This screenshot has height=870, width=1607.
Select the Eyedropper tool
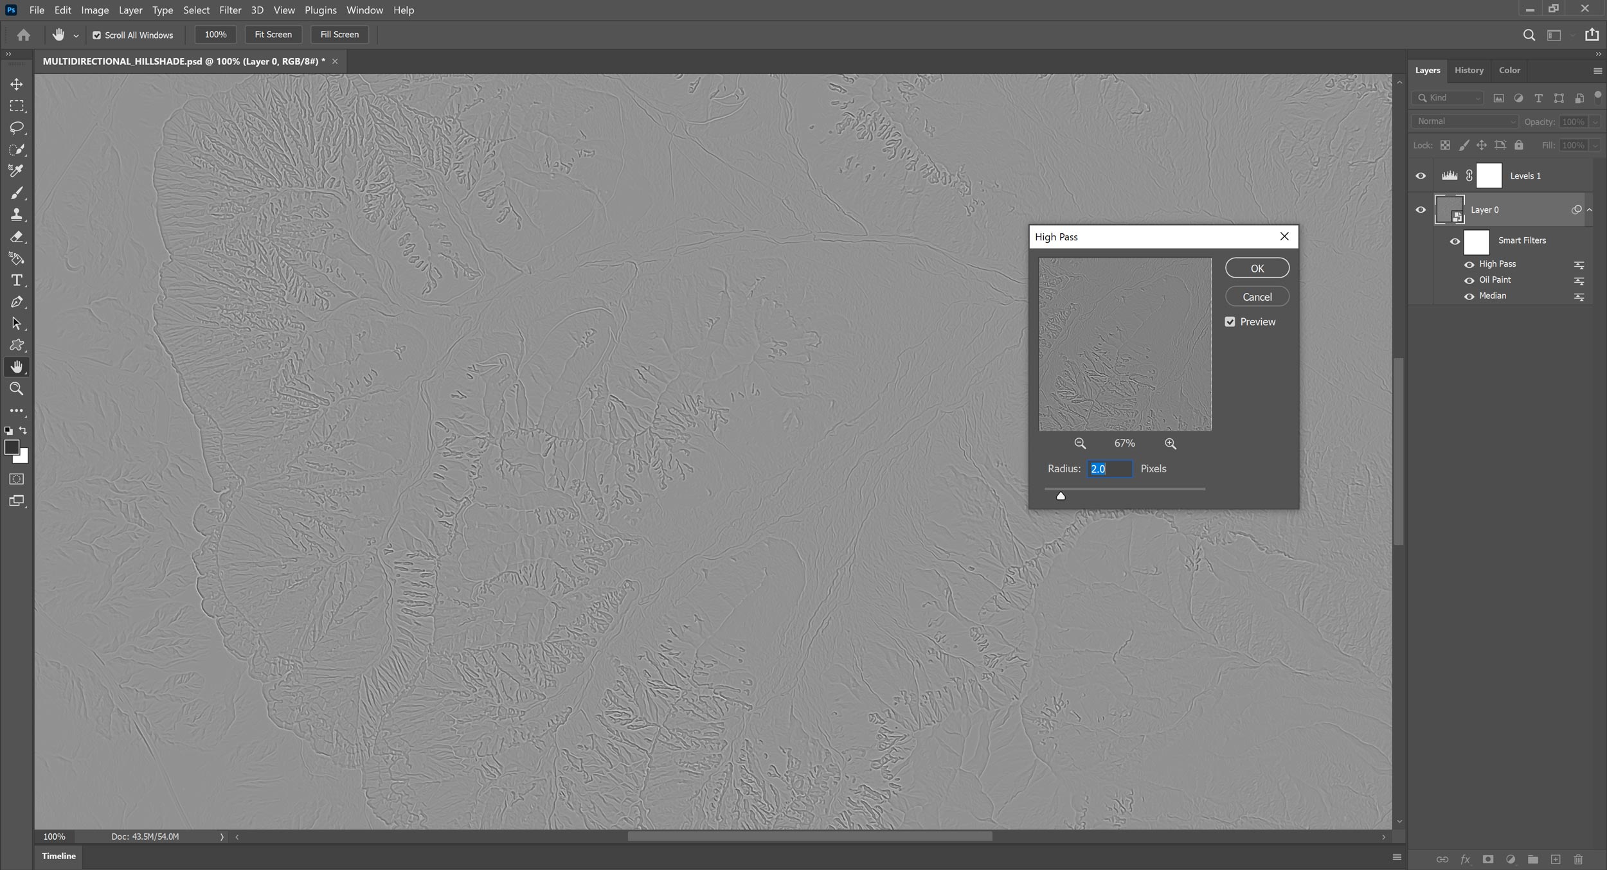(17, 171)
